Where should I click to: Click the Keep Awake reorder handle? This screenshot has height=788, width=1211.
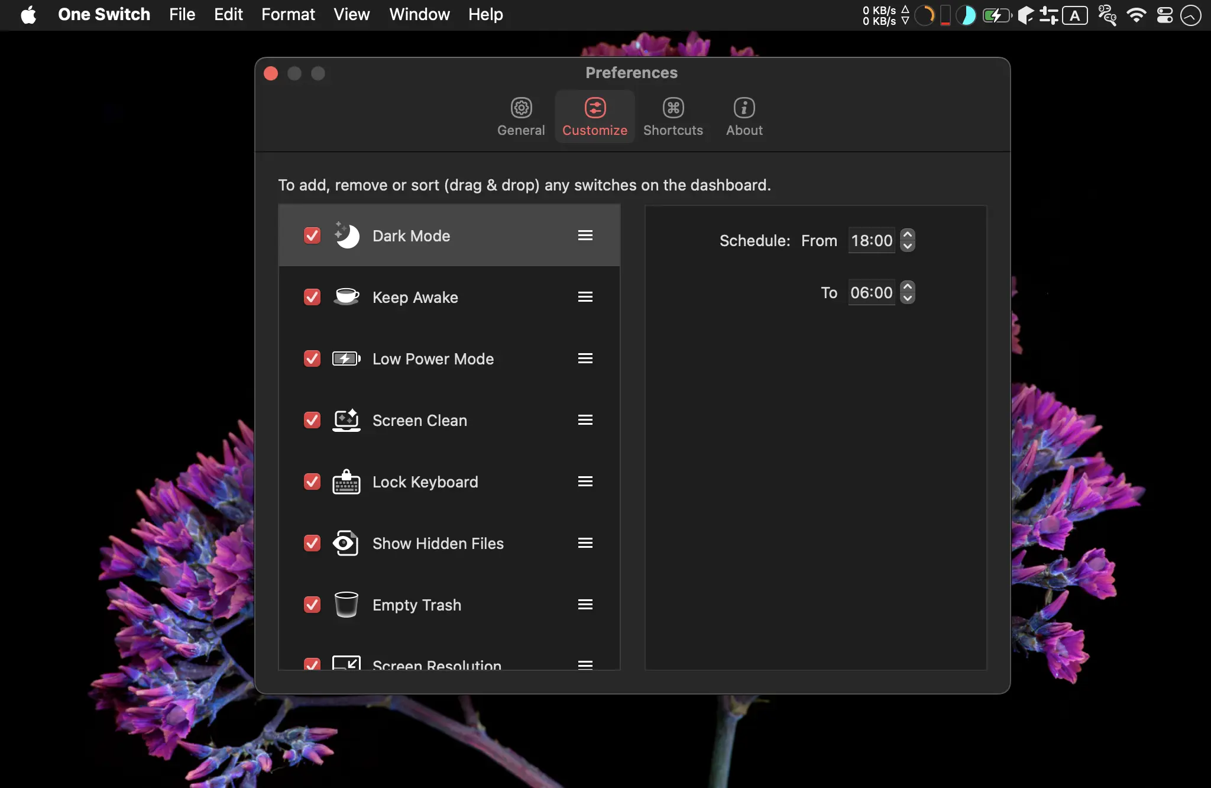point(585,297)
